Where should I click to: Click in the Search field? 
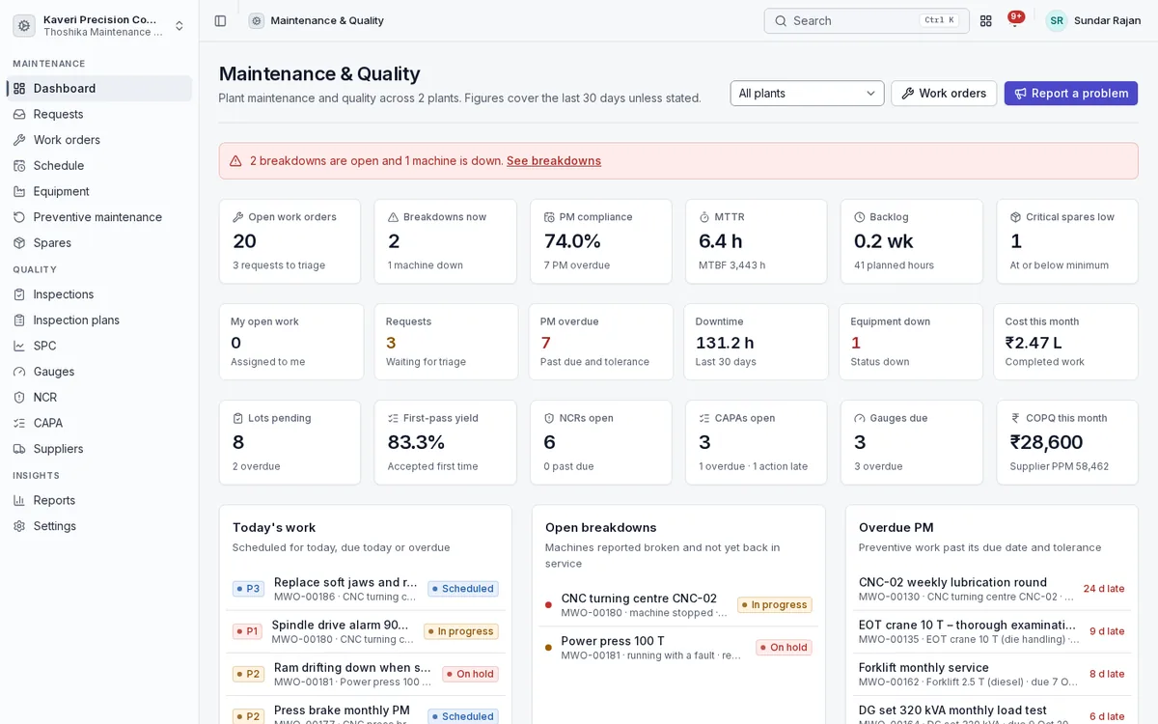pyautogui.click(x=867, y=20)
